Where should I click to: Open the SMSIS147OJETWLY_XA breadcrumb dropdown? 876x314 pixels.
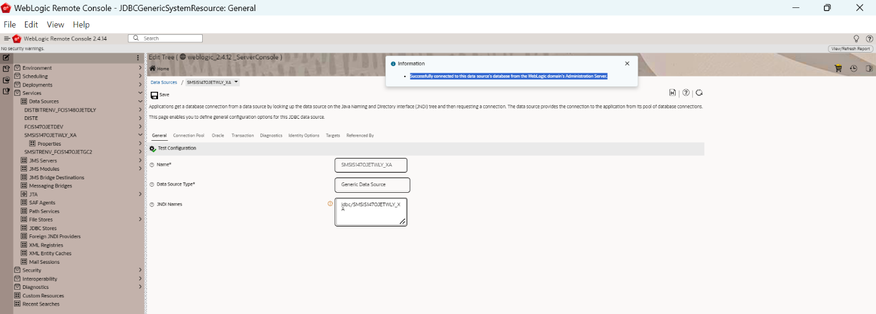pos(236,82)
